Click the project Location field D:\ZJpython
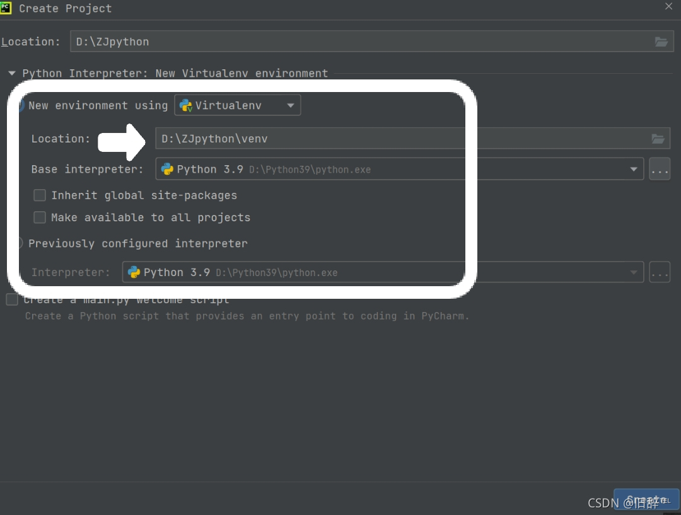Screen dimensions: 681x515 (x=372, y=41)
